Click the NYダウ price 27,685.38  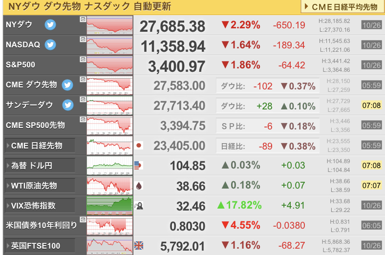click(x=172, y=26)
